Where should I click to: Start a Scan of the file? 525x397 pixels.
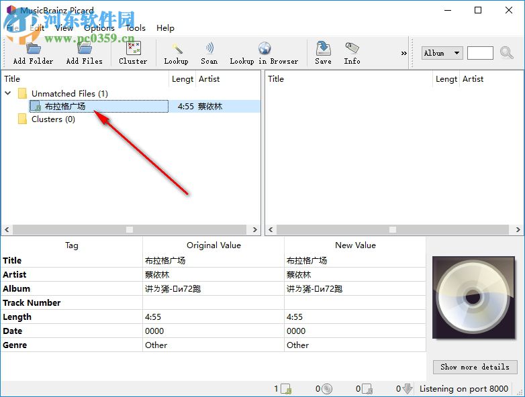(209, 53)
